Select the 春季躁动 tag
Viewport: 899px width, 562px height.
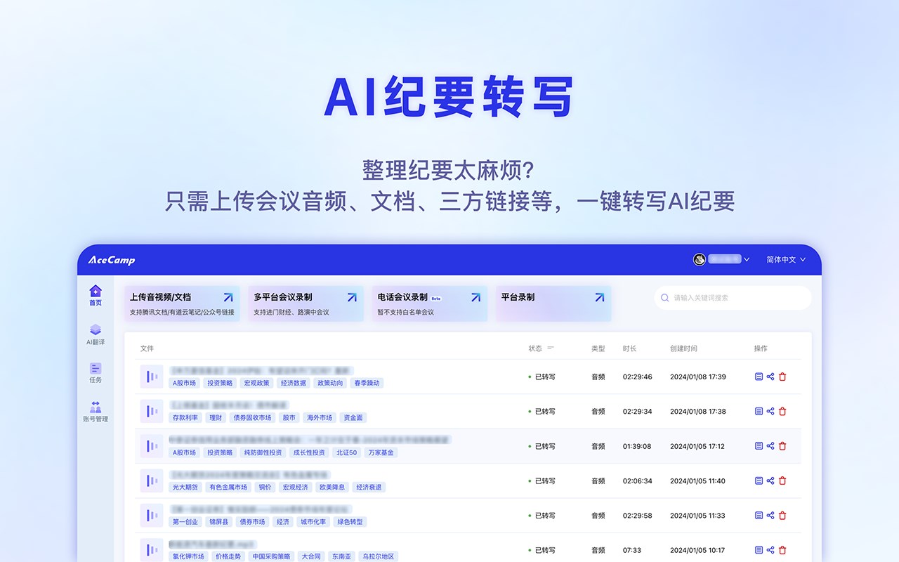367,383
